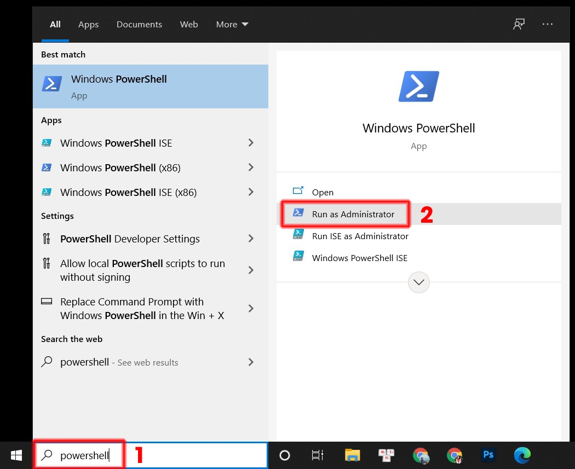Viewport: 575px width, 469px height.
Task: Switch to the Apps search tab
Action: click(x=88, y=25)
